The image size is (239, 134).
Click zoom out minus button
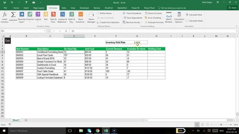(x=211, y=125)
